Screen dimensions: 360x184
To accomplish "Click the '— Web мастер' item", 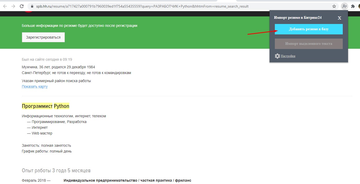I will (40, 133).
